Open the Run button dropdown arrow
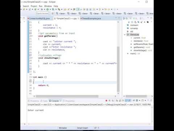Screen dimensions: 174x131 click(50, 9)
